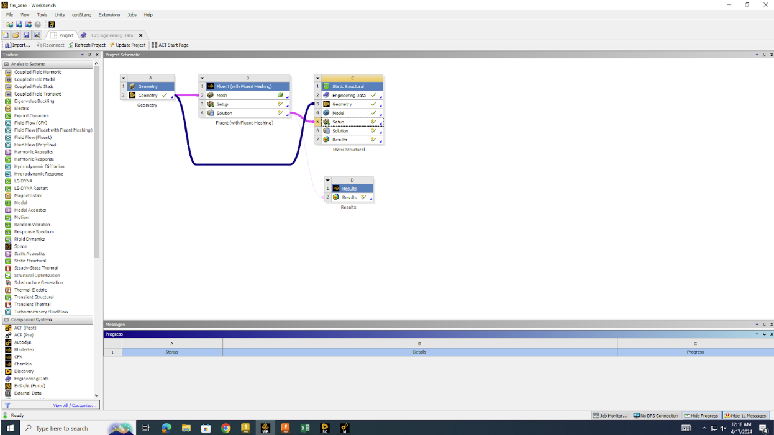Open the File menu
Screen dimensions: 774x435
click(9, 14)
